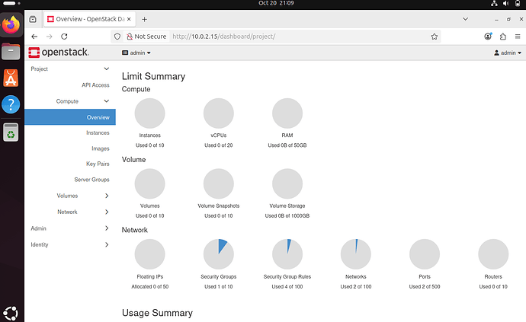Expand the Identity sidebar section
Viewport: 526px width, 322px height.
[70, 244]
